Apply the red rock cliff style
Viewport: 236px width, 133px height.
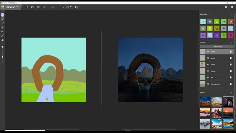pos(216,113)
